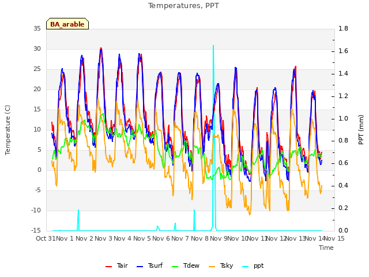This screenshot has width=369, height=277.
Task: Toggle the ppt legend entry
Action: point(253,266)
